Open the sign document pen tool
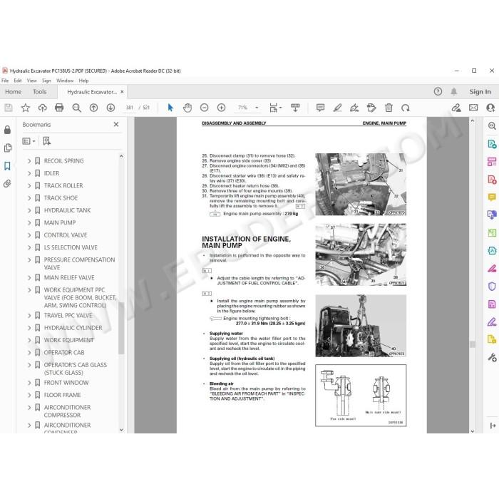This screenshot has width=499, height=499. coord(354,108)
